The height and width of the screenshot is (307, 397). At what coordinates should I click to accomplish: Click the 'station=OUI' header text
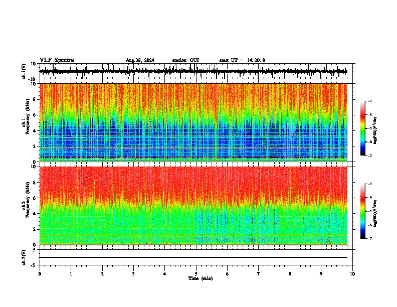185,60
